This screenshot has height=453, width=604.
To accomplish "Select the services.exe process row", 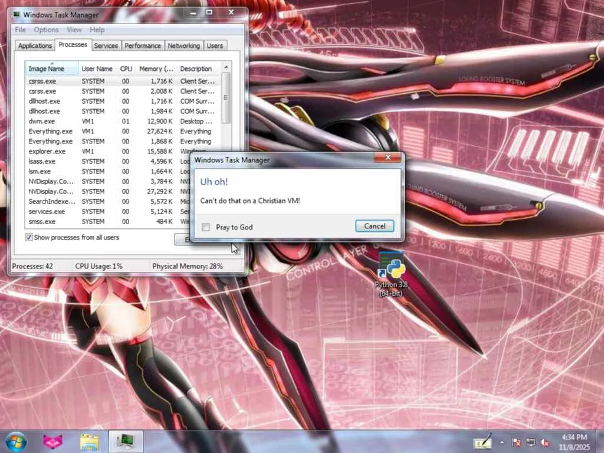I will pyautogui.click(x=108, y=212).
